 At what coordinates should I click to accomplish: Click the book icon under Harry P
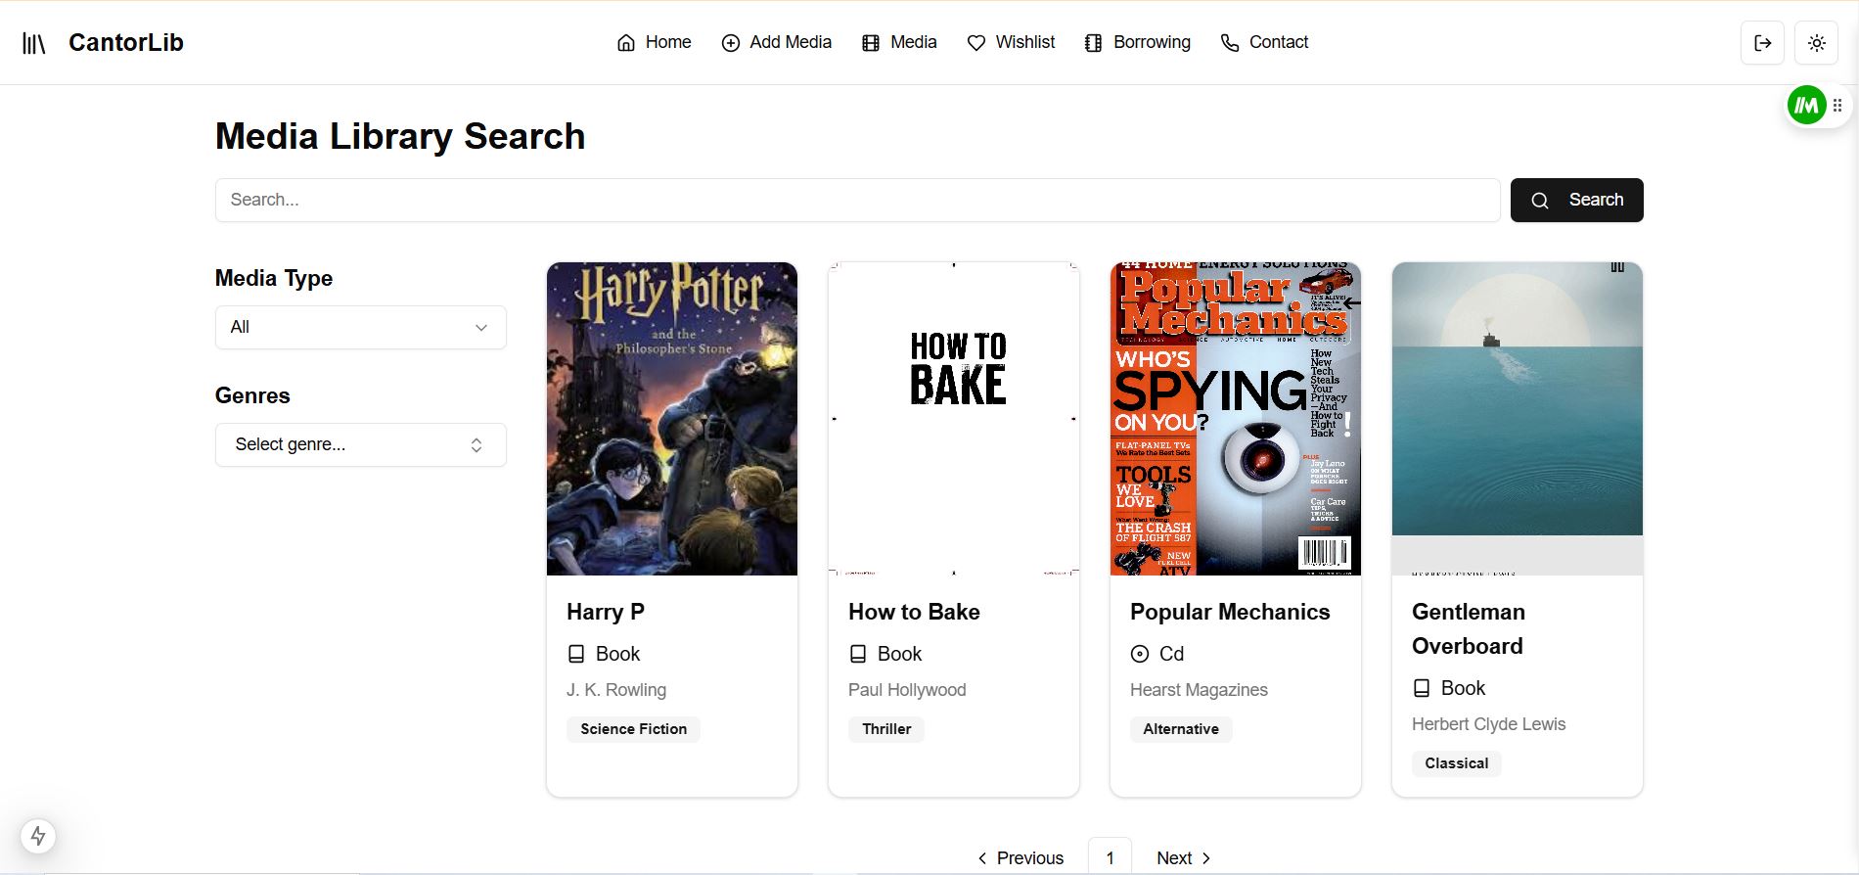pyautogui.click(x=576, y=654)
